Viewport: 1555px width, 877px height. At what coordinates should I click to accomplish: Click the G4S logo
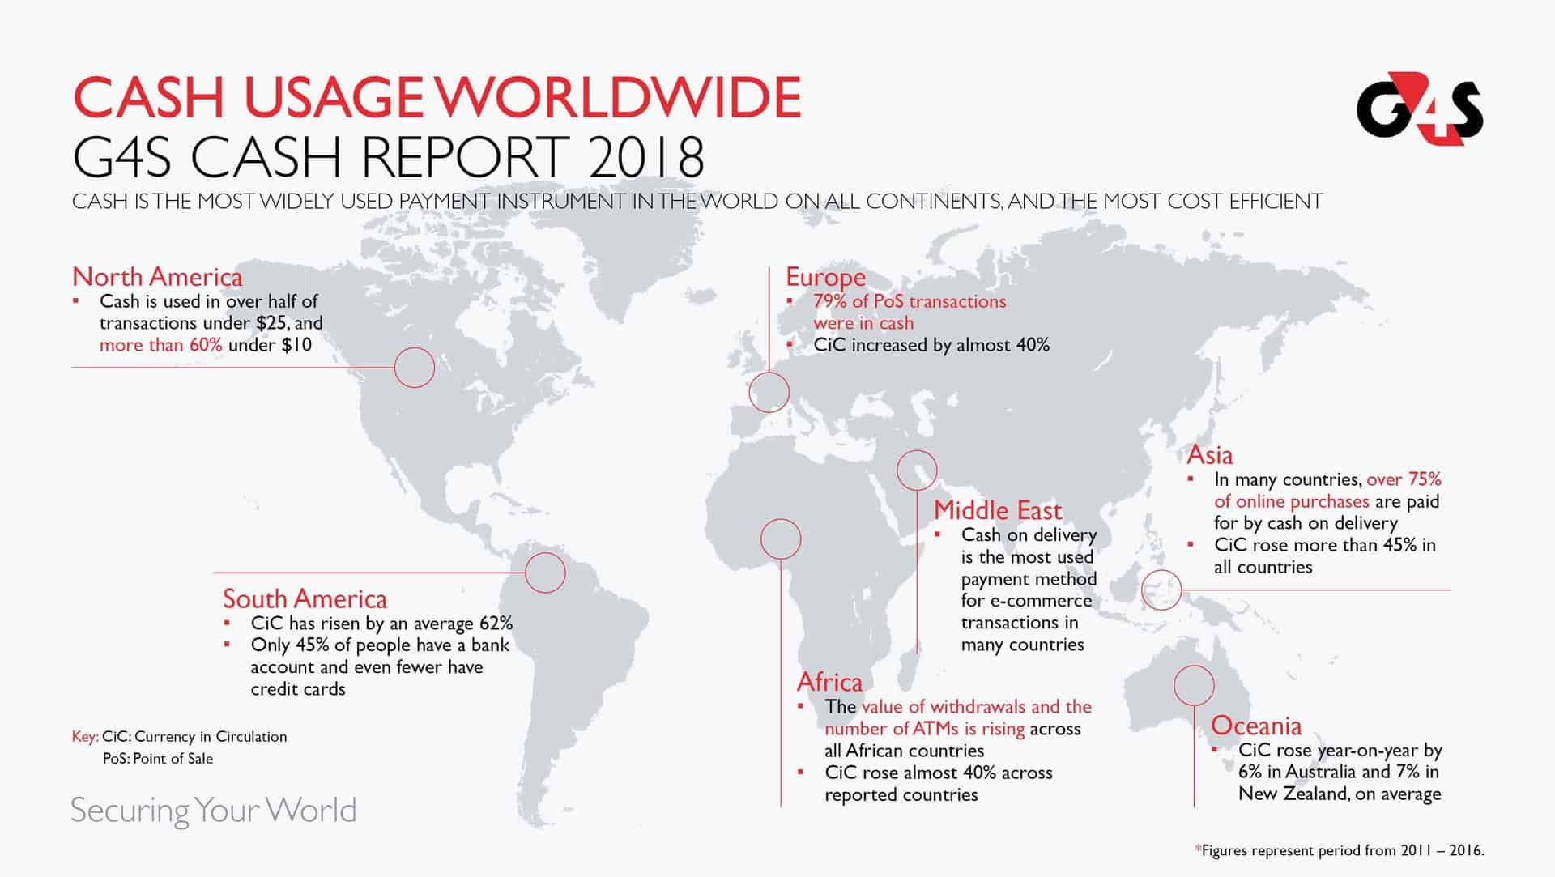1420,109
